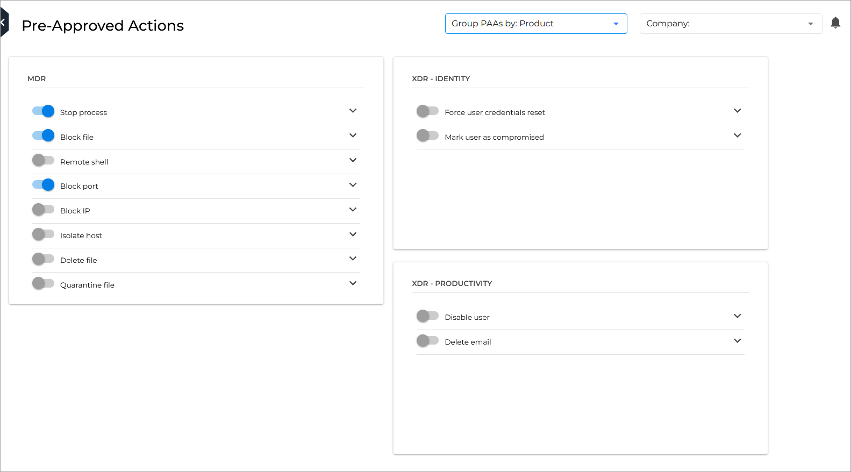Expand the Quarantine file row chevron
The height and width of the screenshot is (472, 851).
coord(353,283)
